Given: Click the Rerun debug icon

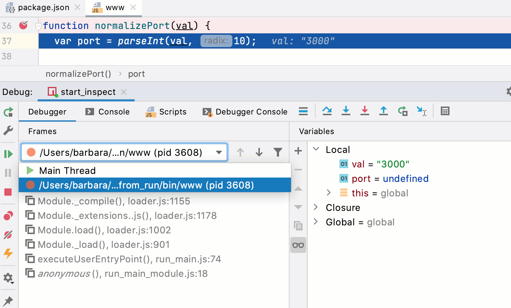Looking at the screenshot, I should click(8, 112).
